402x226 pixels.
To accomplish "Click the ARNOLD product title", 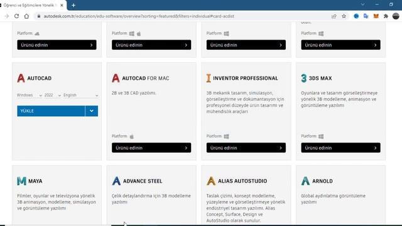I will [x=322, y=181].
